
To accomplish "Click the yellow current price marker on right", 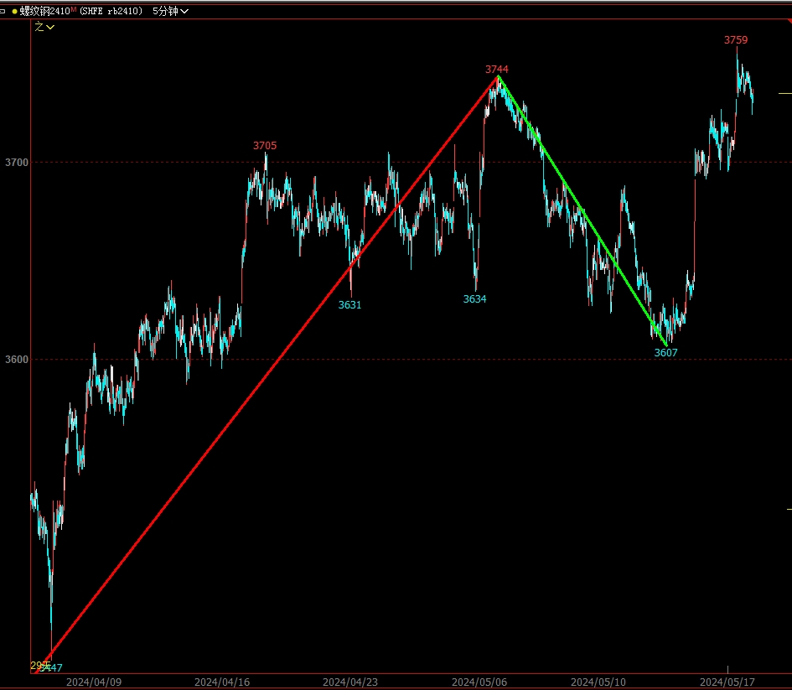I will point(784,93).
